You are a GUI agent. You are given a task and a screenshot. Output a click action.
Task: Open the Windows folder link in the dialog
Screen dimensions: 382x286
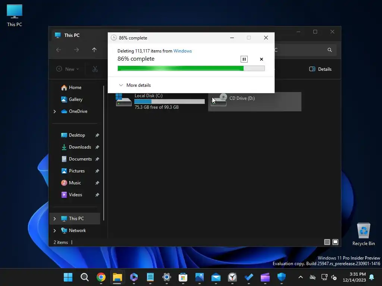tap(182, 51)
